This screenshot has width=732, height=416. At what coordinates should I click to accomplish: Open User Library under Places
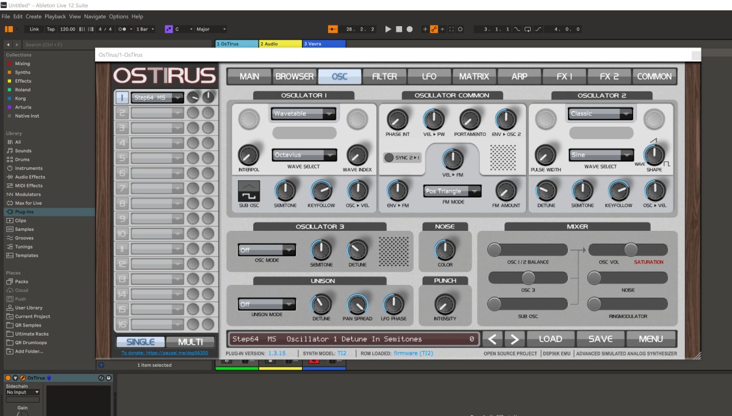(x=29, y=308)
